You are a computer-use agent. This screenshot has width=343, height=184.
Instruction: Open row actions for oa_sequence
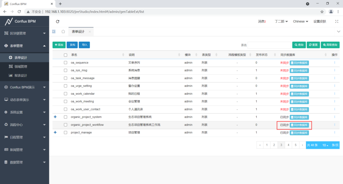(334, 62)
